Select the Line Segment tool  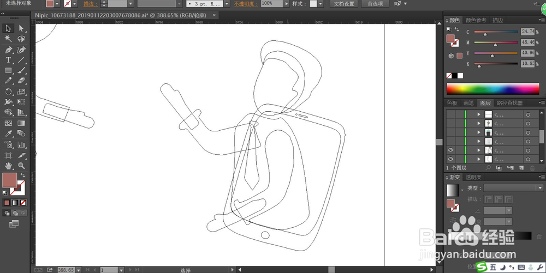[21, 60]
